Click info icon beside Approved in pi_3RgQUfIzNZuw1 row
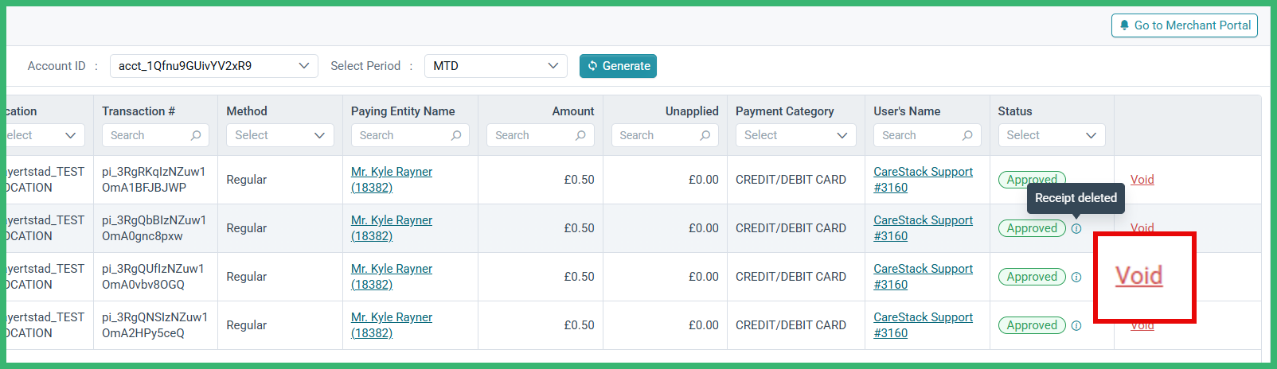1277x369 pixels. (x=1076, y=277)
